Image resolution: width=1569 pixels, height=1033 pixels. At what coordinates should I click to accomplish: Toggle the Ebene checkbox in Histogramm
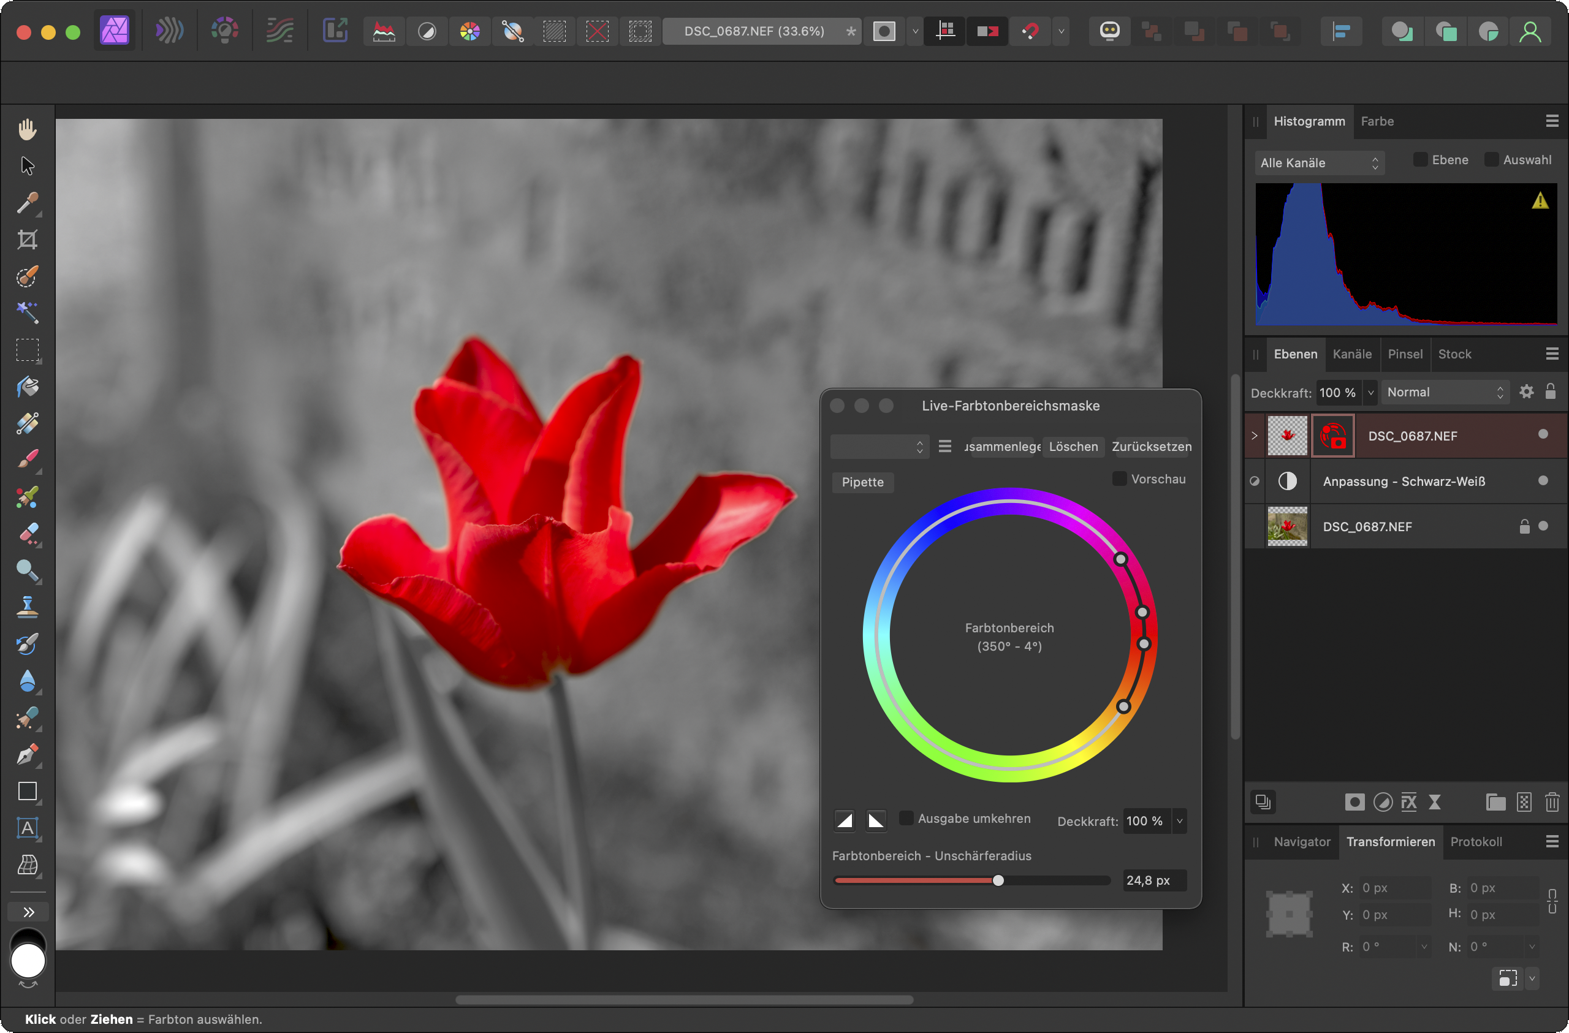[x=1421, y=159]
